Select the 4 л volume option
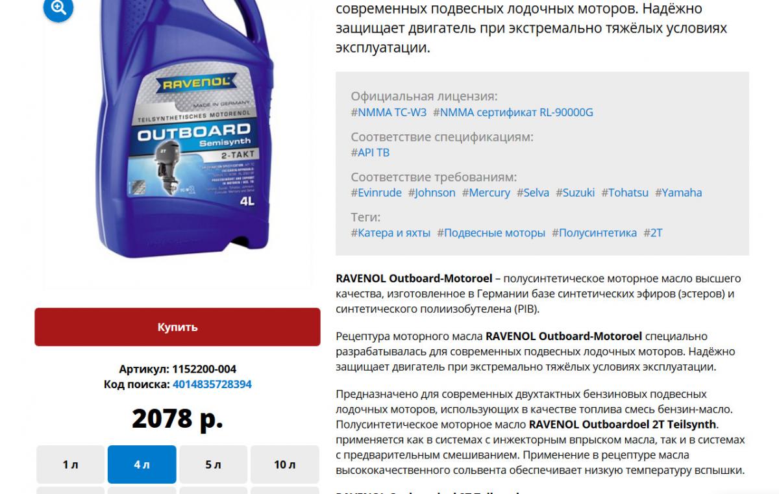The width and height of the screenshot is (779, 494). pyautogui.click(x=142, y=464)
